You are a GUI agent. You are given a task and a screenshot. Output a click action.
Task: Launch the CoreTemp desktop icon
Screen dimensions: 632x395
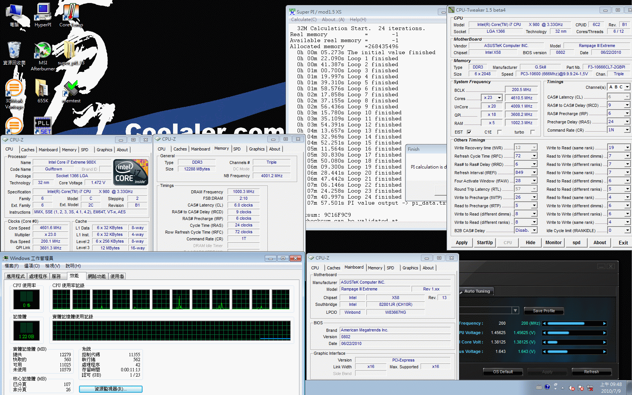pos(71,15)
